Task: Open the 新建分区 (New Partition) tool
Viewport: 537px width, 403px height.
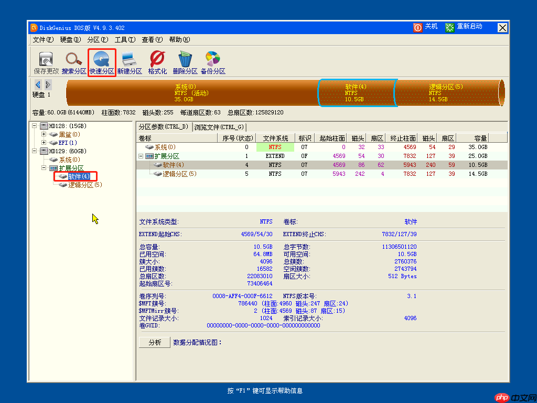Action: [130, 60]
